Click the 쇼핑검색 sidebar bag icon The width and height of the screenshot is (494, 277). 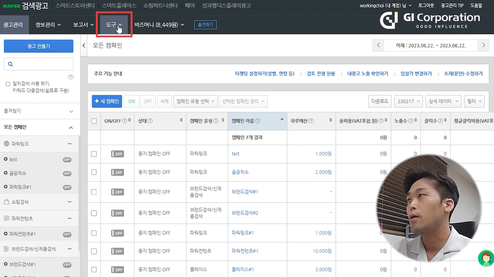(6, 201)
